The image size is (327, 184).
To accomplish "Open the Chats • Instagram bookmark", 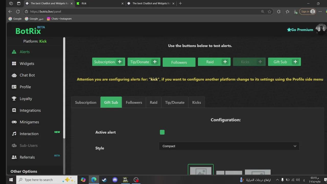I will [x=59, y=19].
